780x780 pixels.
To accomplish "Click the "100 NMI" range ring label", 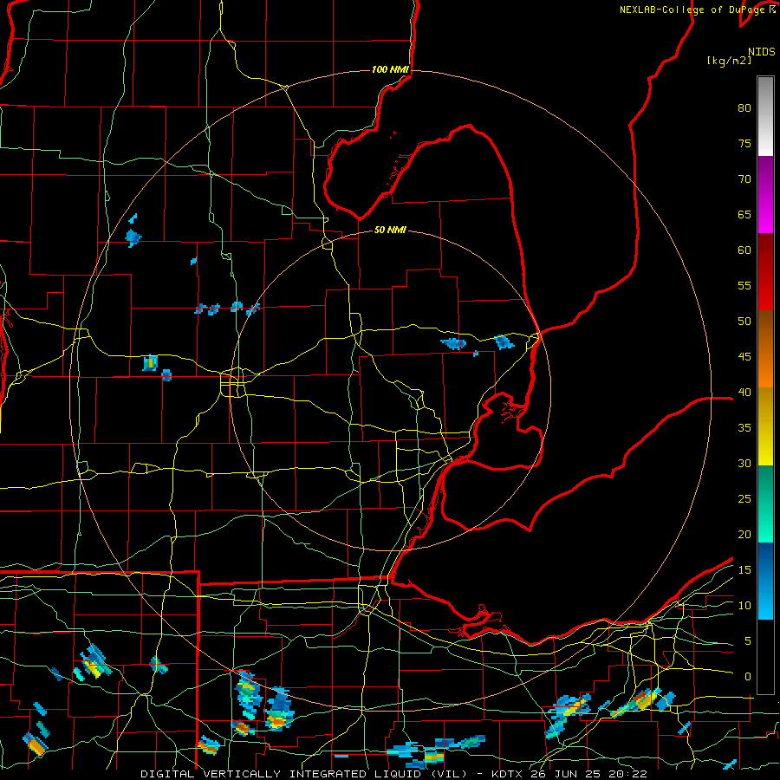I will [390, 69].
